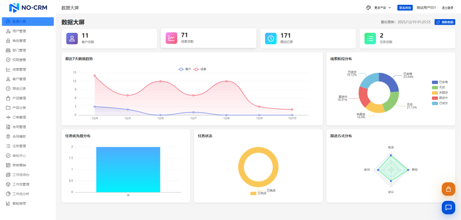Screen dimensions: 461x220
Task: Click the 角色管理 lock icon
Action: pos(8,41)
